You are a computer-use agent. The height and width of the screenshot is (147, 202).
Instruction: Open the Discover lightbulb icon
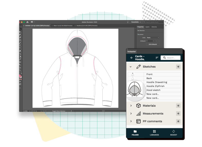click(128, 22)
